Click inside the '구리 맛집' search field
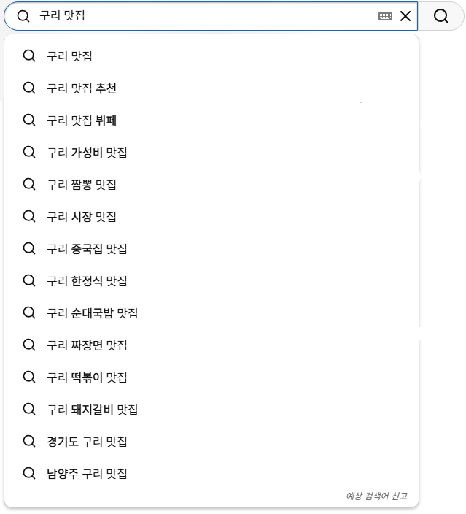 (x=204, y=16)
